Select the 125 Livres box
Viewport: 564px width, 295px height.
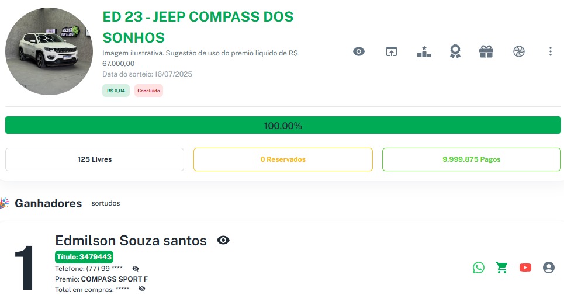point(95,159)
